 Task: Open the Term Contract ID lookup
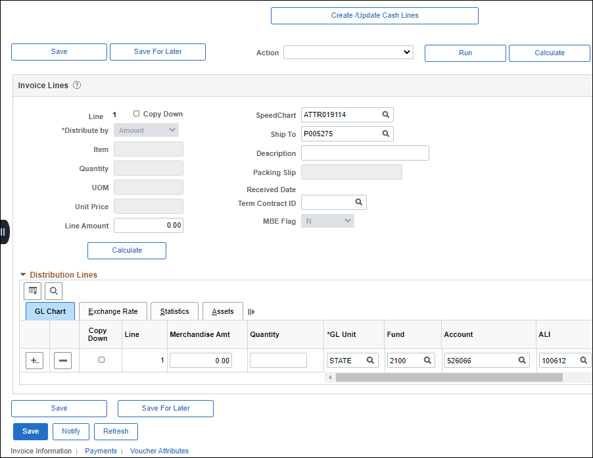[358, 202]
